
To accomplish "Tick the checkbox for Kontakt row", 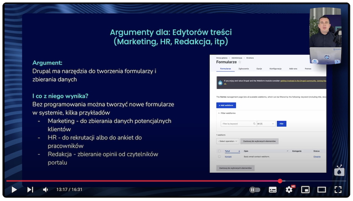I will coord(220,157).
